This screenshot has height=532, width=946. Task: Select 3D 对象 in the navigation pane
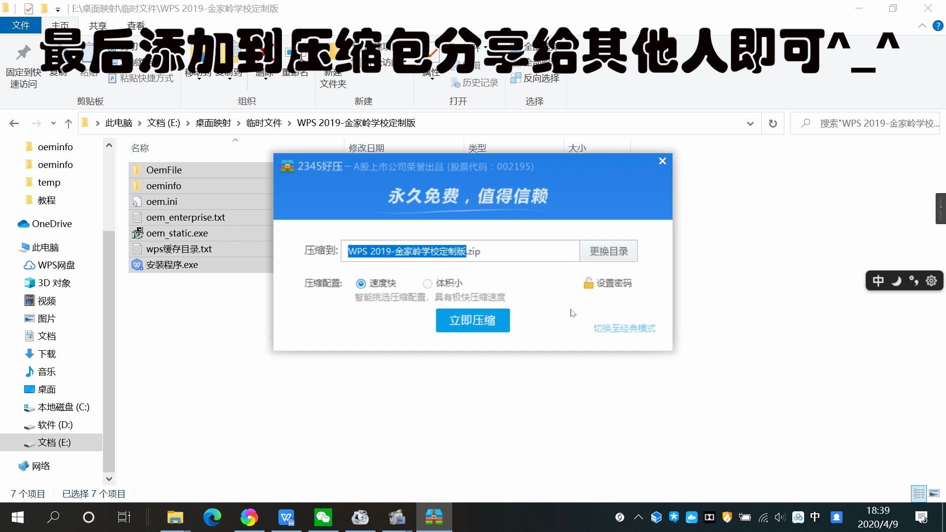click(x=54, y=283)
